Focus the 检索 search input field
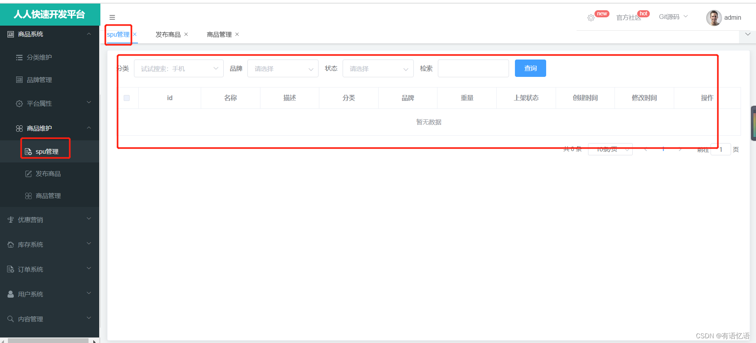The width and height of the screenshot is (756, 343). click(x=473, y=69)
